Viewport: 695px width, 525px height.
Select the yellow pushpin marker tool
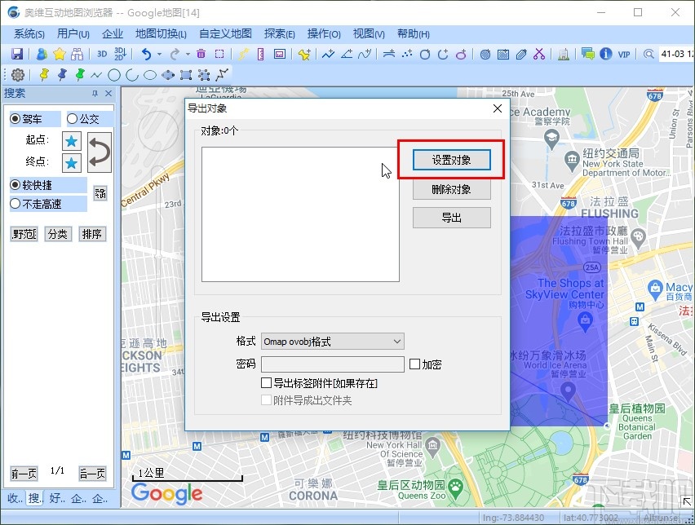[x=44, y=75]
